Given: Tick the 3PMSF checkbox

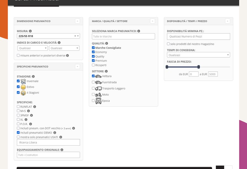Looking at the screenshot, I should pos(18,115).
